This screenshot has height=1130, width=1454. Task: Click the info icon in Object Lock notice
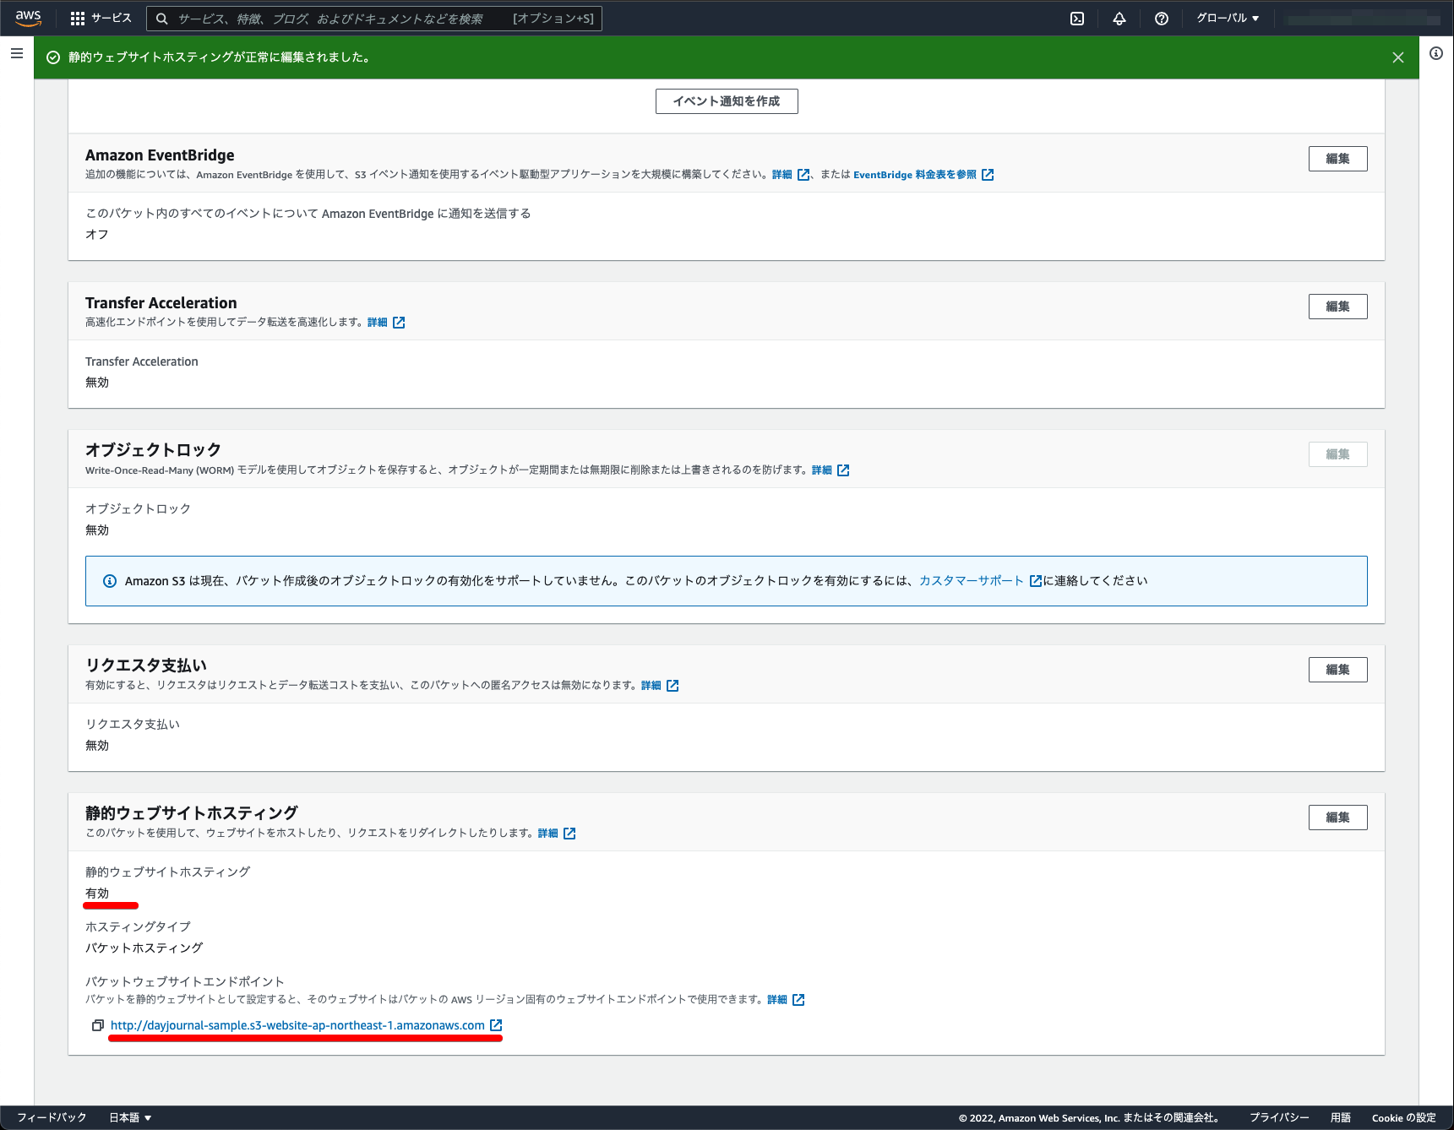coord(110,581)
